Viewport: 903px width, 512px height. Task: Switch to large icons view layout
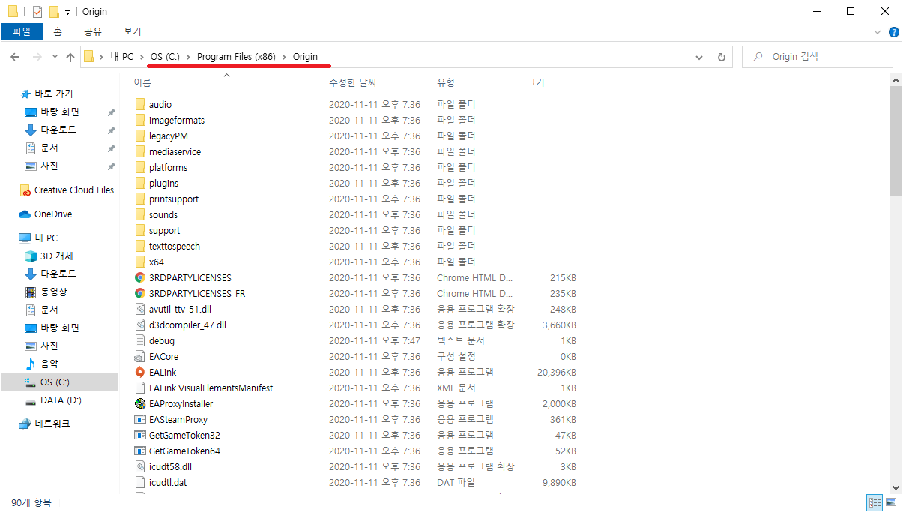click(891, 502)
